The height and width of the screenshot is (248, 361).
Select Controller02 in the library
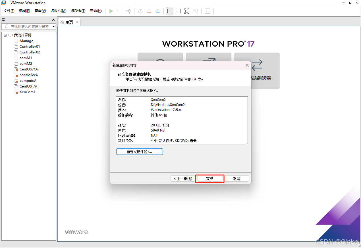[30, 52]
